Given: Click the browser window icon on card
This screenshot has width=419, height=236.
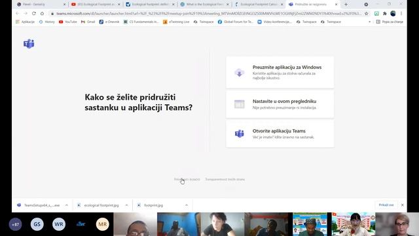Looking at the screenshot, I should pos(239,104).
